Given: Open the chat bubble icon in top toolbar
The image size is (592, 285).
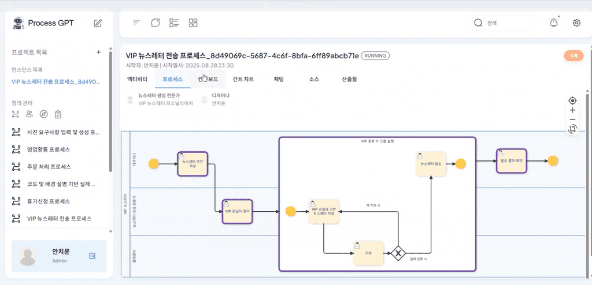Looking at the screenshot, I should pos(155,22).
